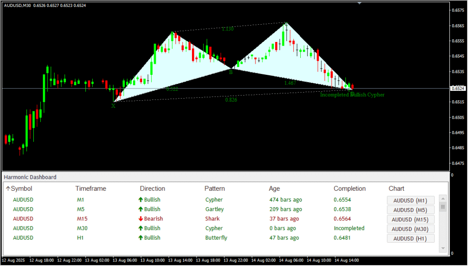Click the 0.6481 completion value

pos(342,238)
